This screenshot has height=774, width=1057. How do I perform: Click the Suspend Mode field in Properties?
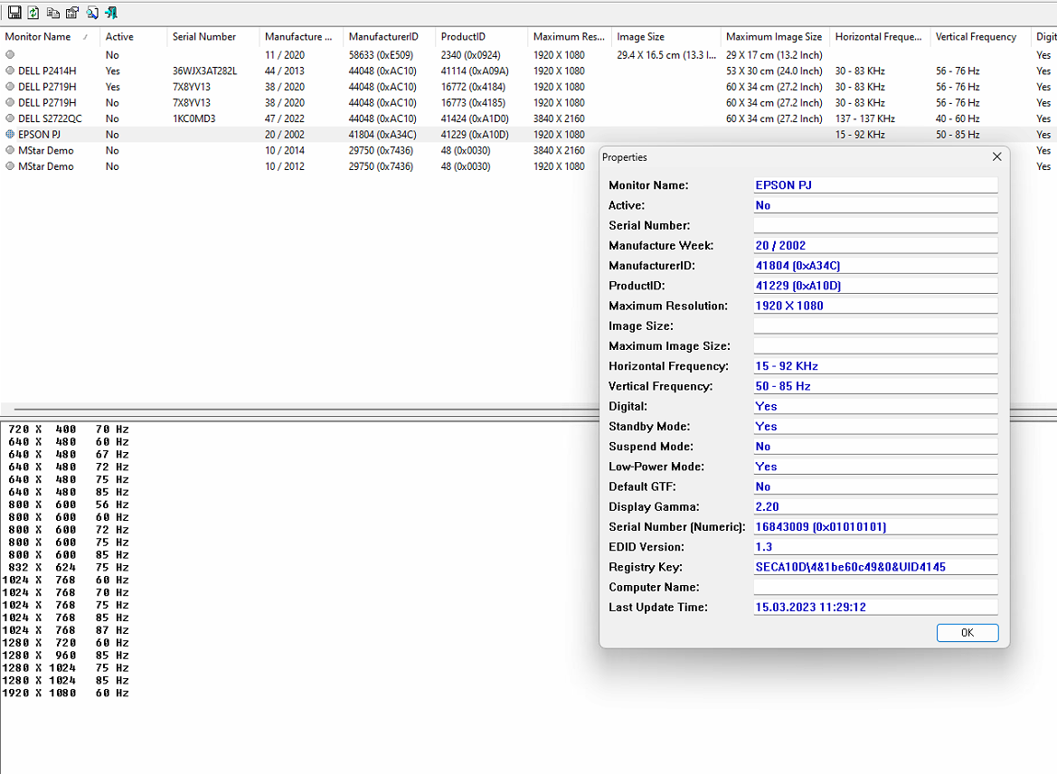[875, 447]
